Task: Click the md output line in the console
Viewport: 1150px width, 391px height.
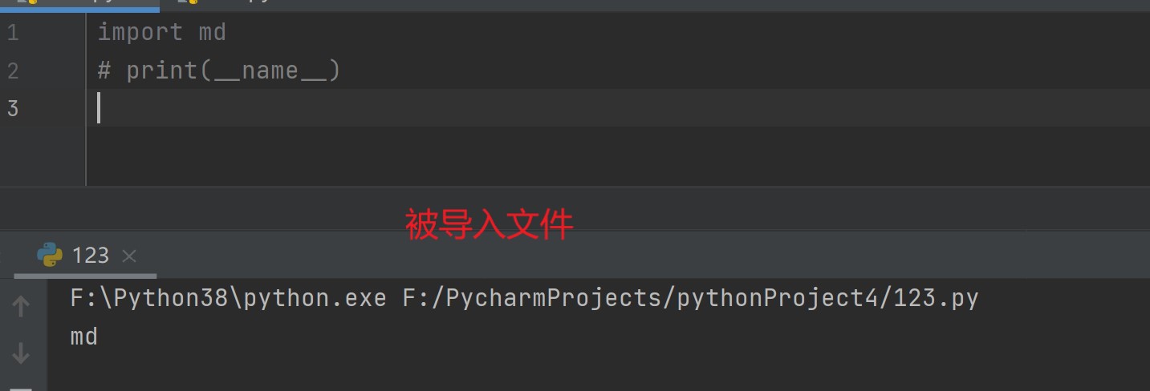Action: (84, 337)
